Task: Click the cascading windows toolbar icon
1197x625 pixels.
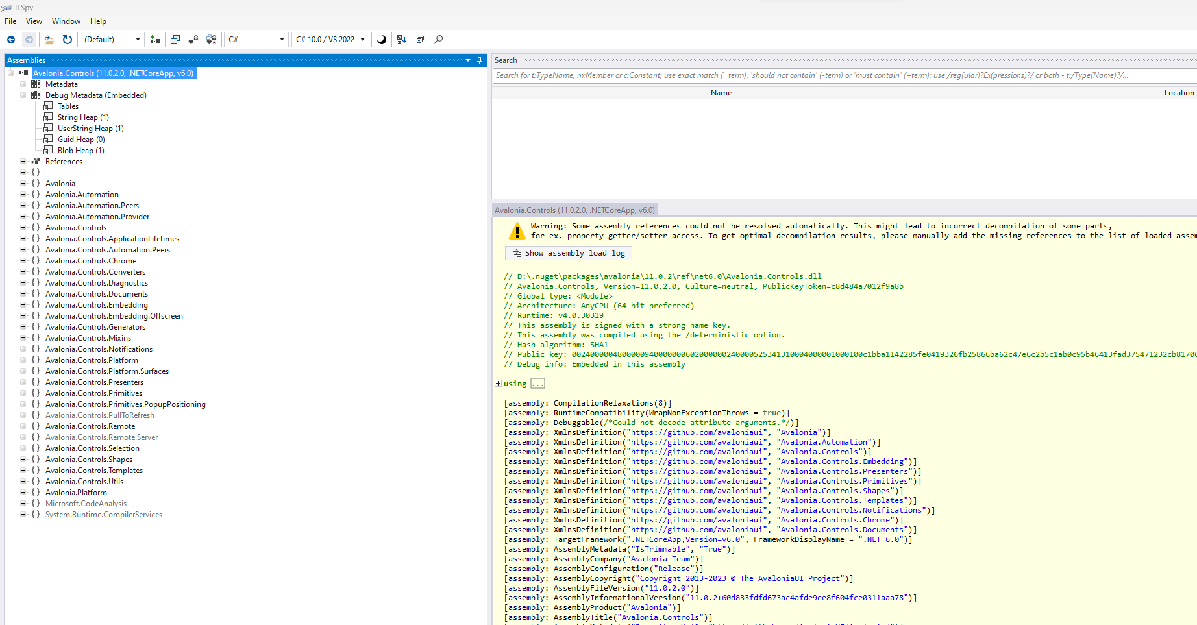Action: (175, 40)
